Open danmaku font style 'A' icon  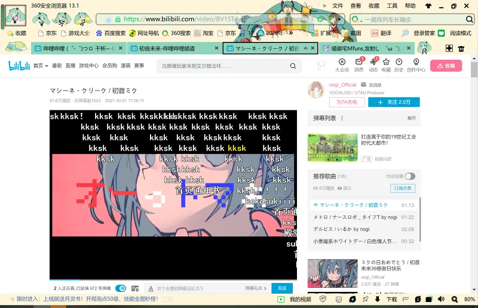click(151, 288)
